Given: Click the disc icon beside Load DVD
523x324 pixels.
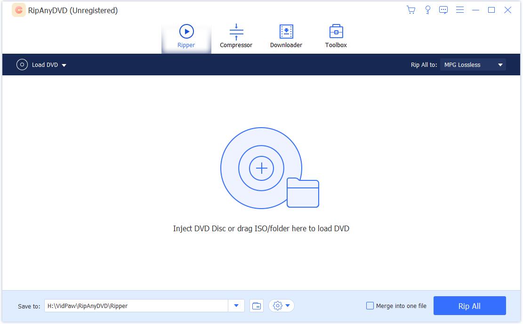Looking at the screenshot, I should (x=22, y=65).
